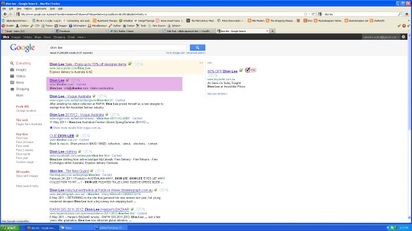Viewport: 412px width, 231px height.
Task: Open the Information developer toolbar menu
Action: tap(78, 26)
